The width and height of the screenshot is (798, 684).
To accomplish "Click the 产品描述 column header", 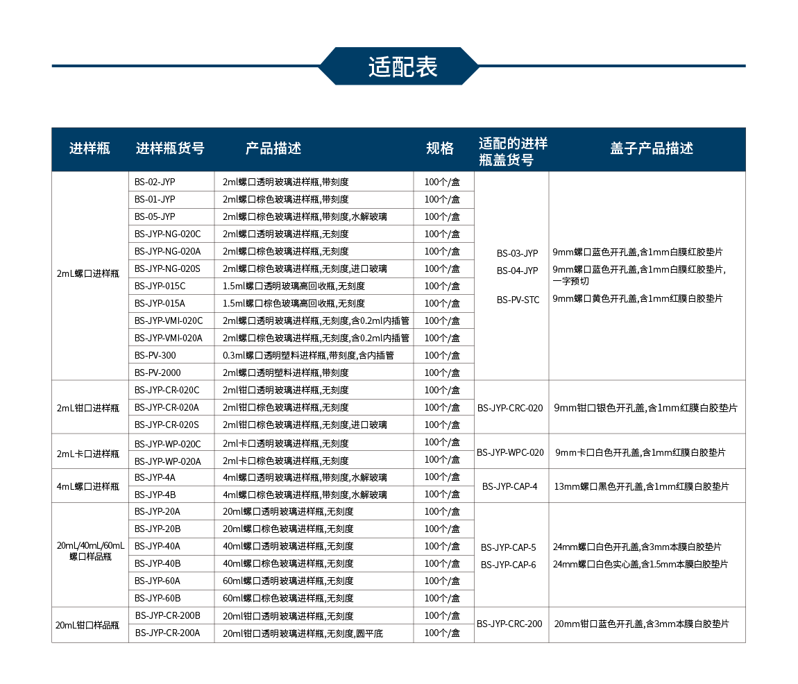I will click(273, 148).
